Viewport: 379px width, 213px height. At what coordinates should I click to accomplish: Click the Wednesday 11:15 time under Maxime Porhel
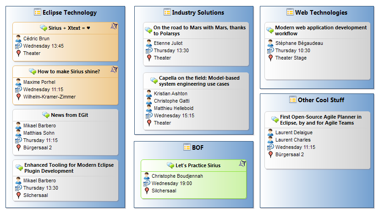[43, 89]
